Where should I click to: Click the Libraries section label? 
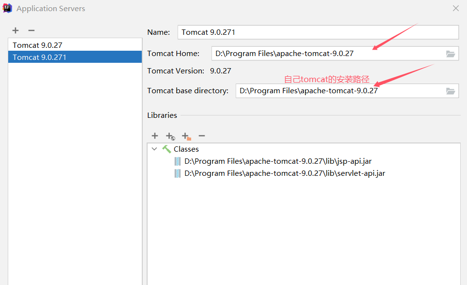(x=162, y=115)
